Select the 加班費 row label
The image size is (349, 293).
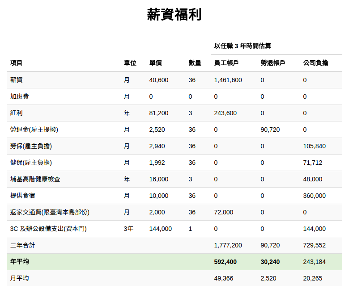19,96
